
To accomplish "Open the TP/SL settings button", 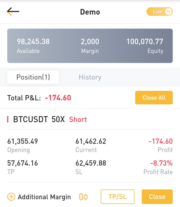I will [117, 197].
